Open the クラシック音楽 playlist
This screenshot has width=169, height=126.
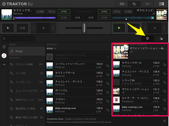27,64
